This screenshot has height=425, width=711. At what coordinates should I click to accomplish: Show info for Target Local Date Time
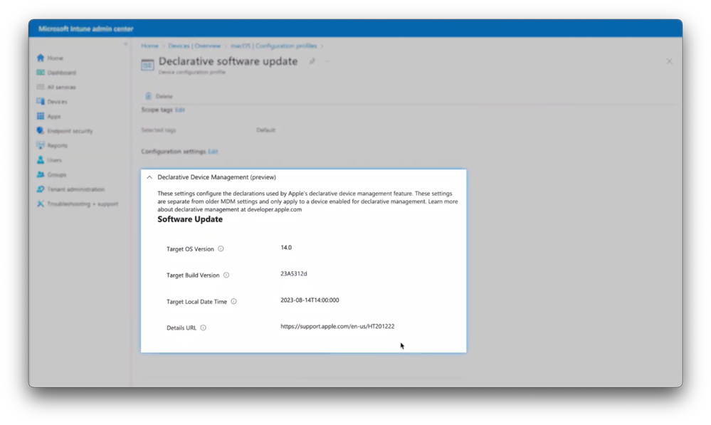[234, 301]
